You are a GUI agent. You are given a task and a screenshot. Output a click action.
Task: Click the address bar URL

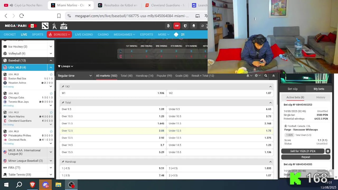[x=132, y=16]
